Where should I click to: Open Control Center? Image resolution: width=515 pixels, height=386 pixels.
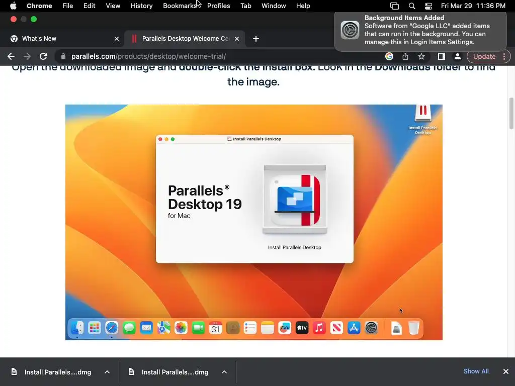coord(428,6)
